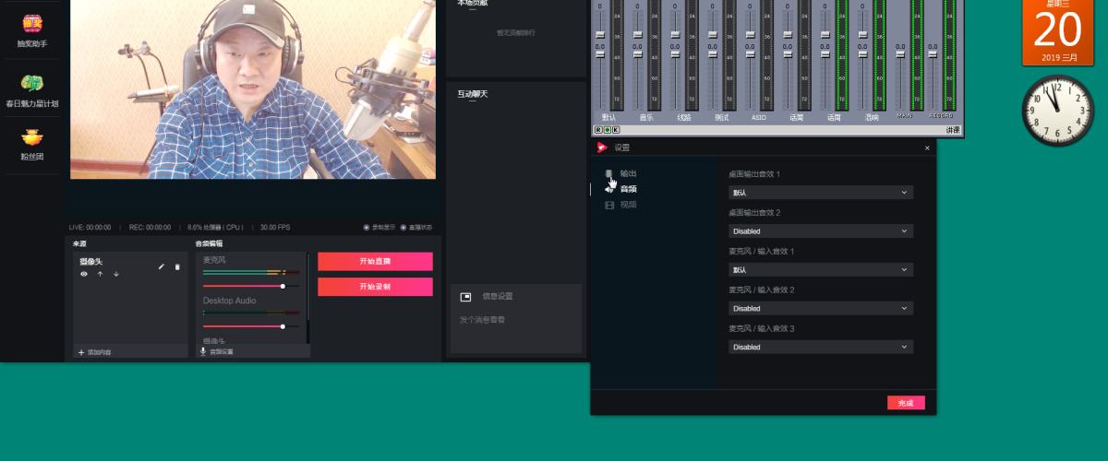Select 输出 in settings sidebar

[628, 173]
